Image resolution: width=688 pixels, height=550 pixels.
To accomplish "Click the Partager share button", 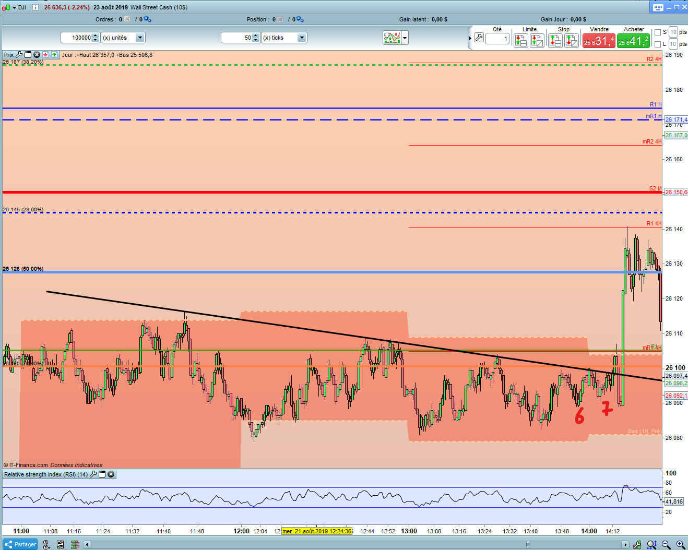I will coord(20,544).
